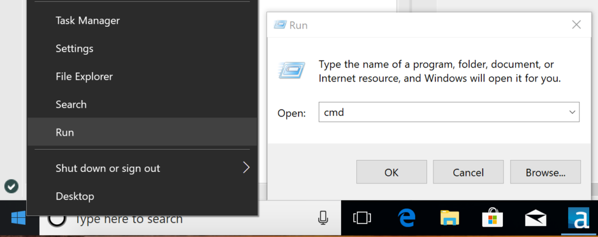Expand the Open field dropdown arrow

tap(572, 112)
